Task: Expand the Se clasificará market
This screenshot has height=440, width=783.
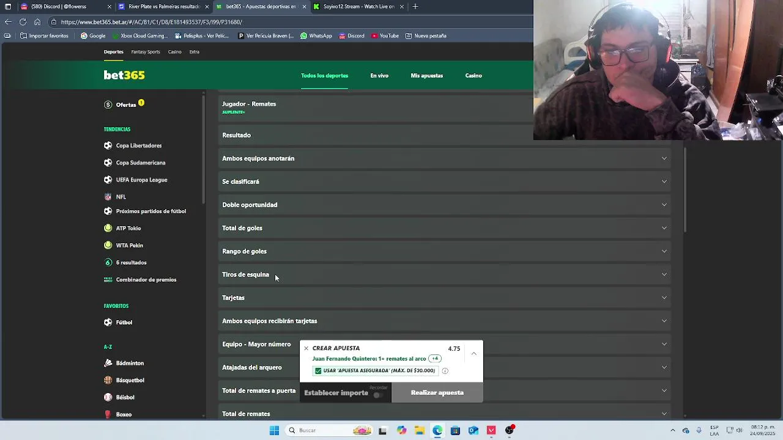Action: (445, 182)
